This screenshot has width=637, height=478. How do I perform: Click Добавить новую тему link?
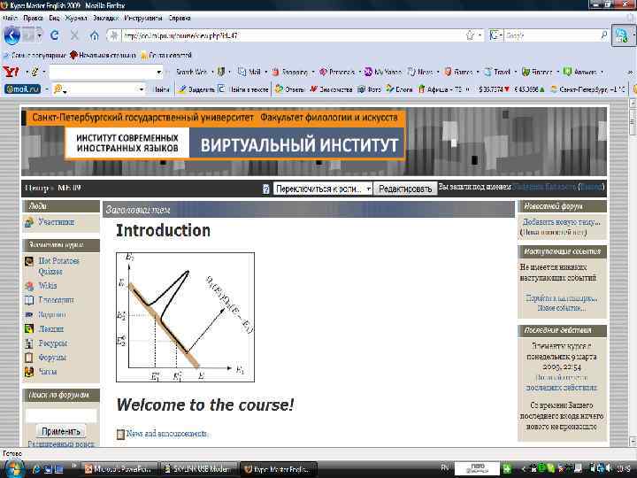(x=562, y=222)
